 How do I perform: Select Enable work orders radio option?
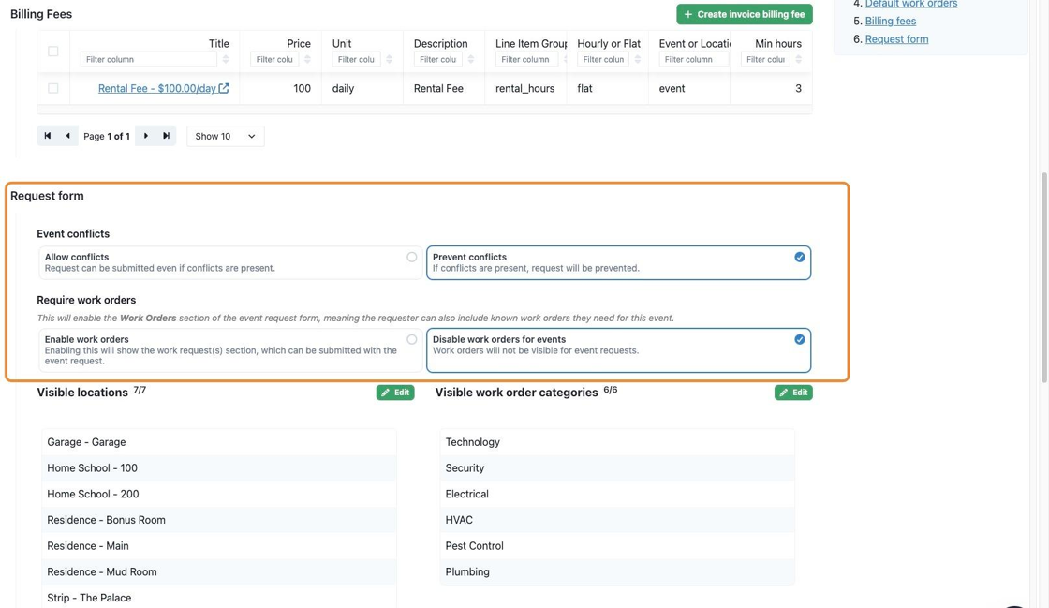(x=230, y=349)
